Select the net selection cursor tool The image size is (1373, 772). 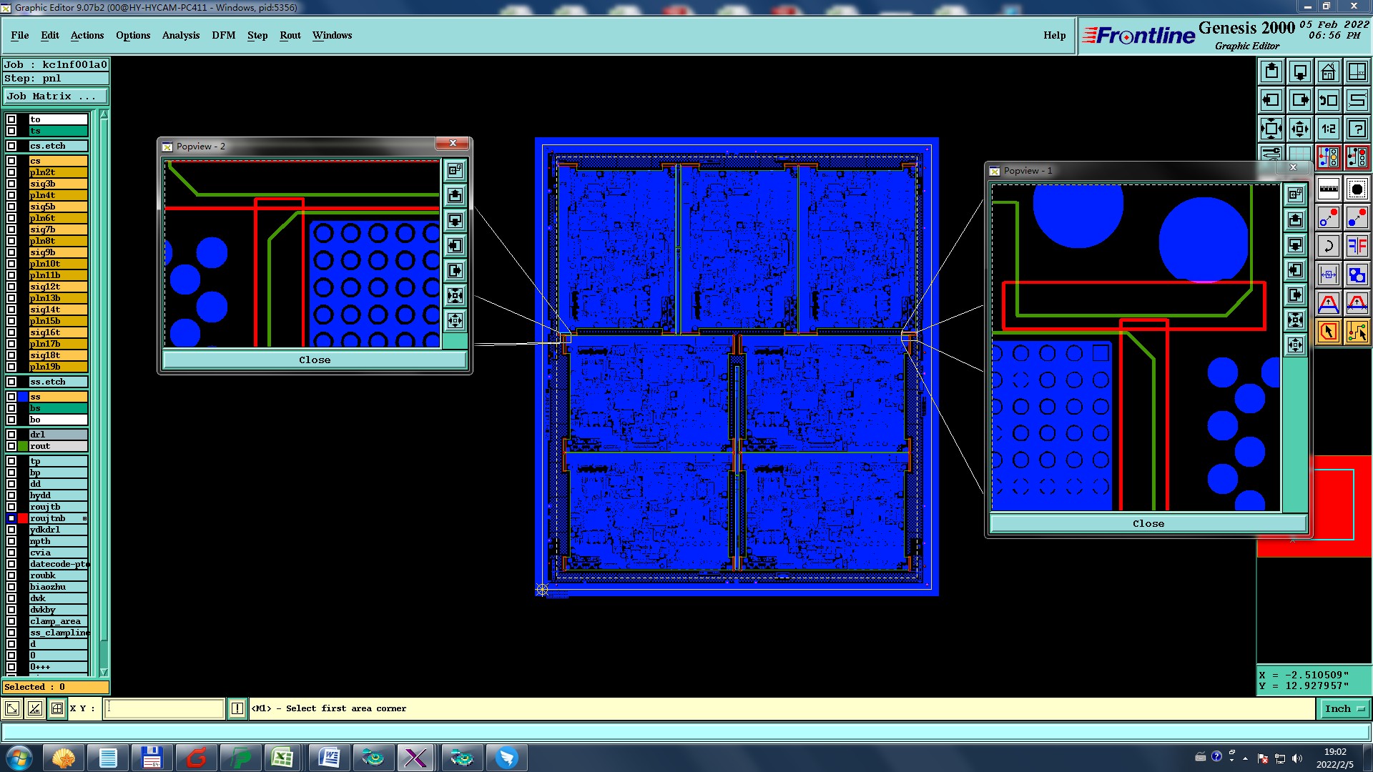[1357, 332]
